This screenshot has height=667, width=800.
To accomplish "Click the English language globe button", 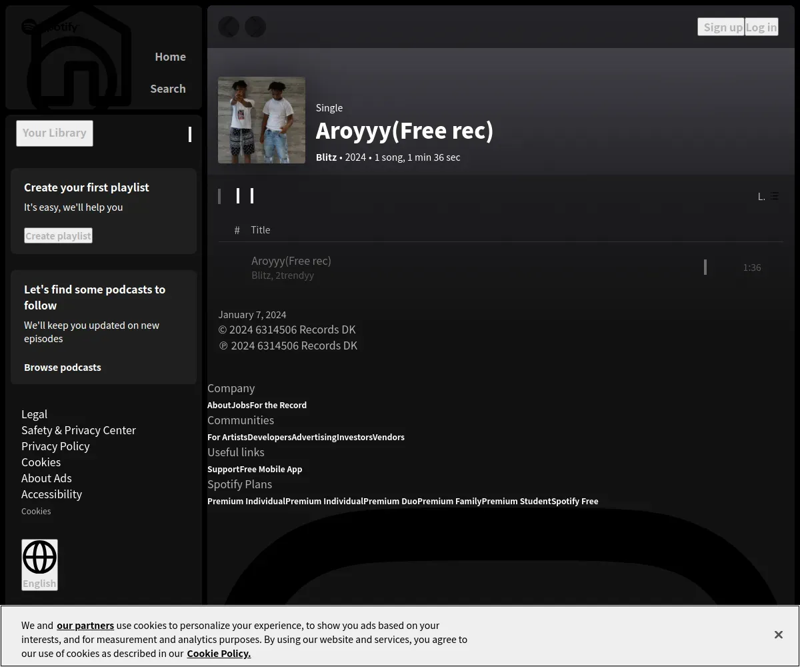I will pyautogui.click(x=39, y=565).
